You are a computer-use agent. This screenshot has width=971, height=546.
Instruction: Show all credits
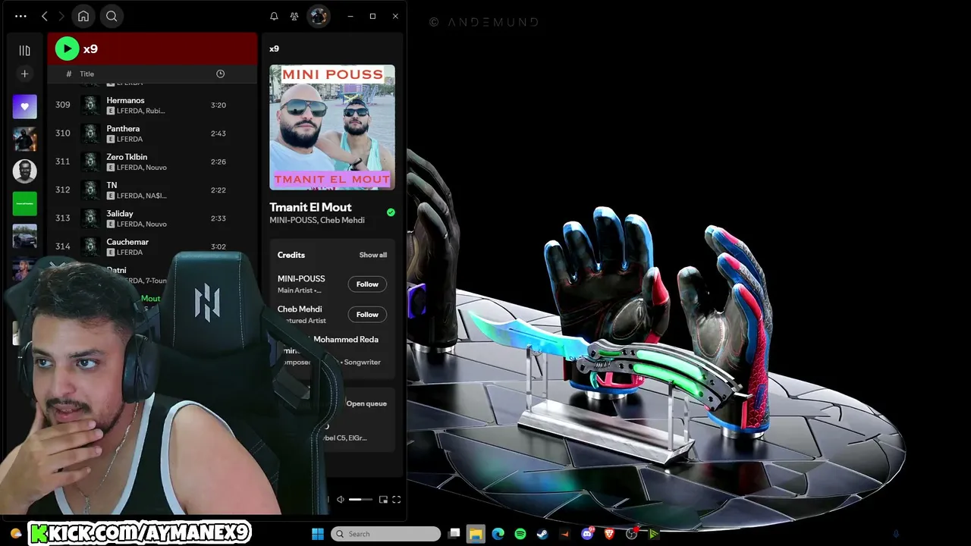373,255
